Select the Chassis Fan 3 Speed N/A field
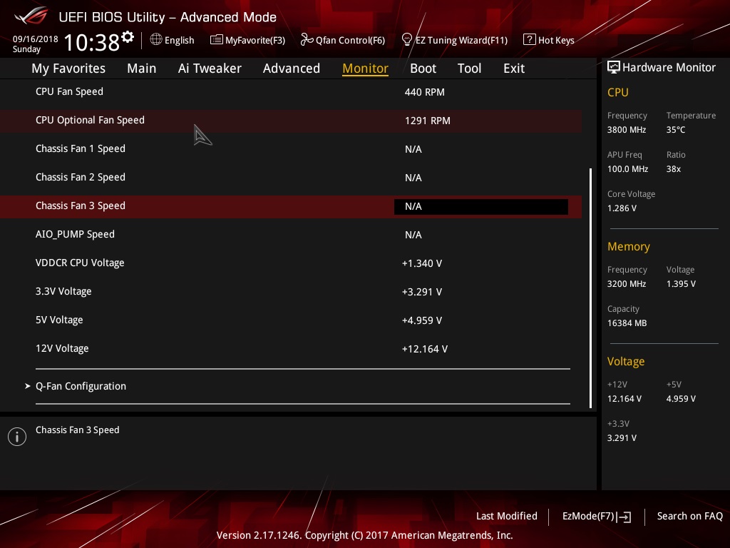Viewport: 730px width, 548px height. [481, 206]
